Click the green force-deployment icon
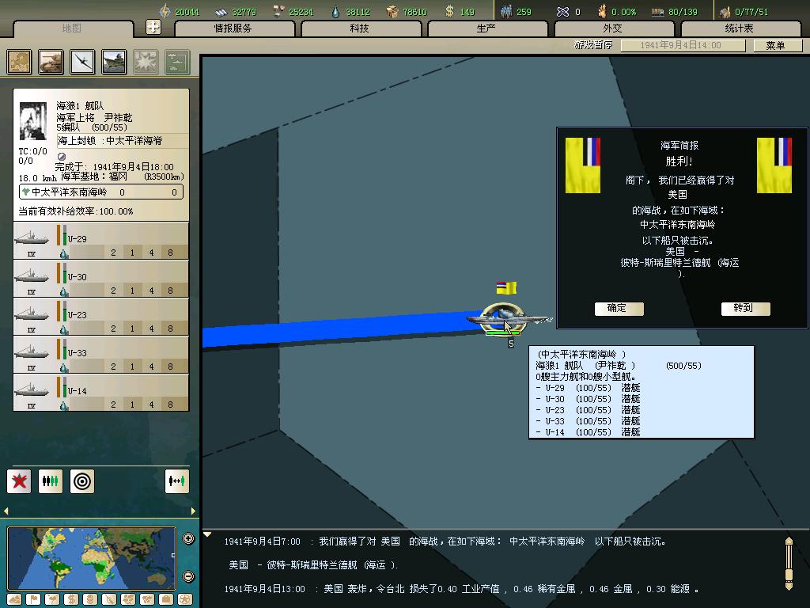Viewport: 810px width, 608px height. pos(177,62)
